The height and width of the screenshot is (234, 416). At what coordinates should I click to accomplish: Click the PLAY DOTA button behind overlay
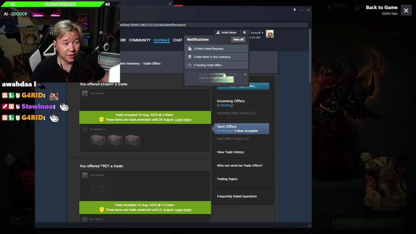367,224
